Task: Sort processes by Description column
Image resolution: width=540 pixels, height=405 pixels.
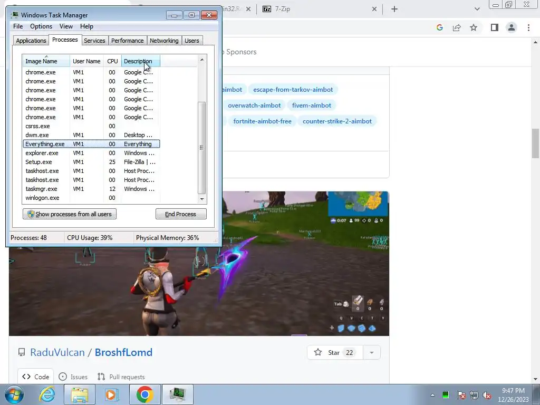Action: click(140, 61)
